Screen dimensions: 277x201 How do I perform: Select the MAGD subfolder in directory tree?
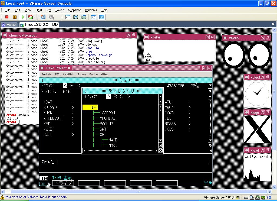click(x=113, y=140)
